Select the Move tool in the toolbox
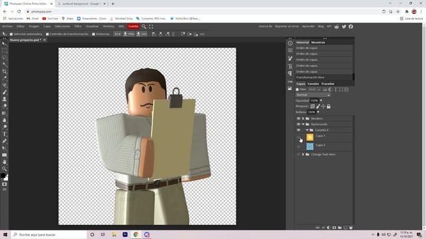This screenshot has width=426, height=239. pos(5,44)
